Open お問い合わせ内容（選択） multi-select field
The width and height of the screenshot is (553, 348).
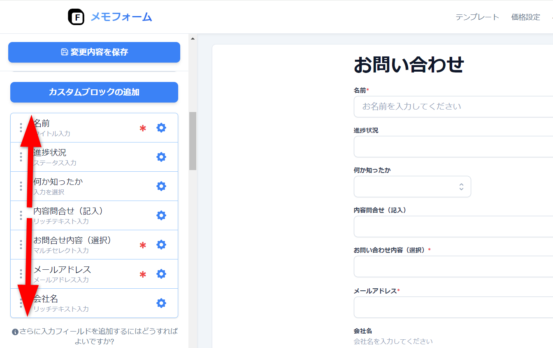(x=453, y=266)
